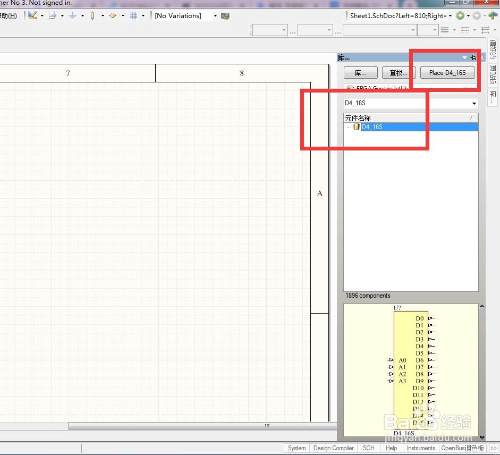Viewport: 500px width, 455px height.
Task: Click the preview pane up arrow
Action: tap(482, 306)
